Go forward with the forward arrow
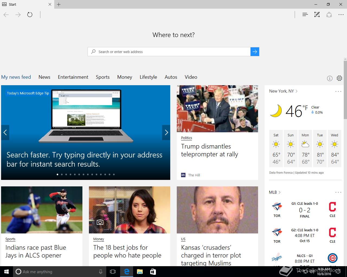The image size is (347, 277). [18, 15]
